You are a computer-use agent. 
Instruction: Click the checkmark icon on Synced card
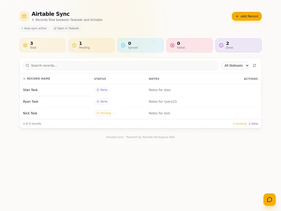pyautogui.click(x=123, y=45)
